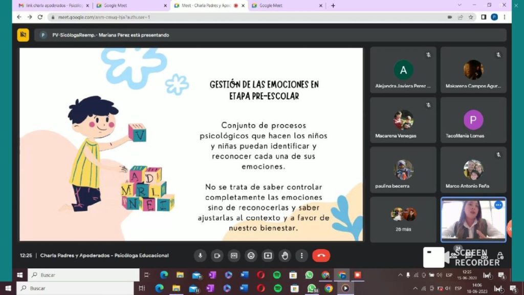Click the Chrome profile avatar icon
This screenshot has width=524, height=295.
pyautogui.click(x=494, y=17)
